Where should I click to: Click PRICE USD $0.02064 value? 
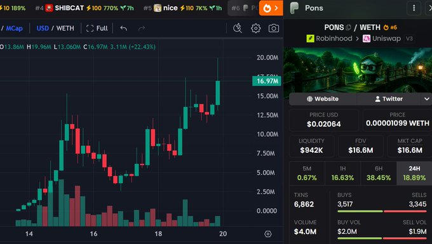pyautogui.click(x=324, y=124)
